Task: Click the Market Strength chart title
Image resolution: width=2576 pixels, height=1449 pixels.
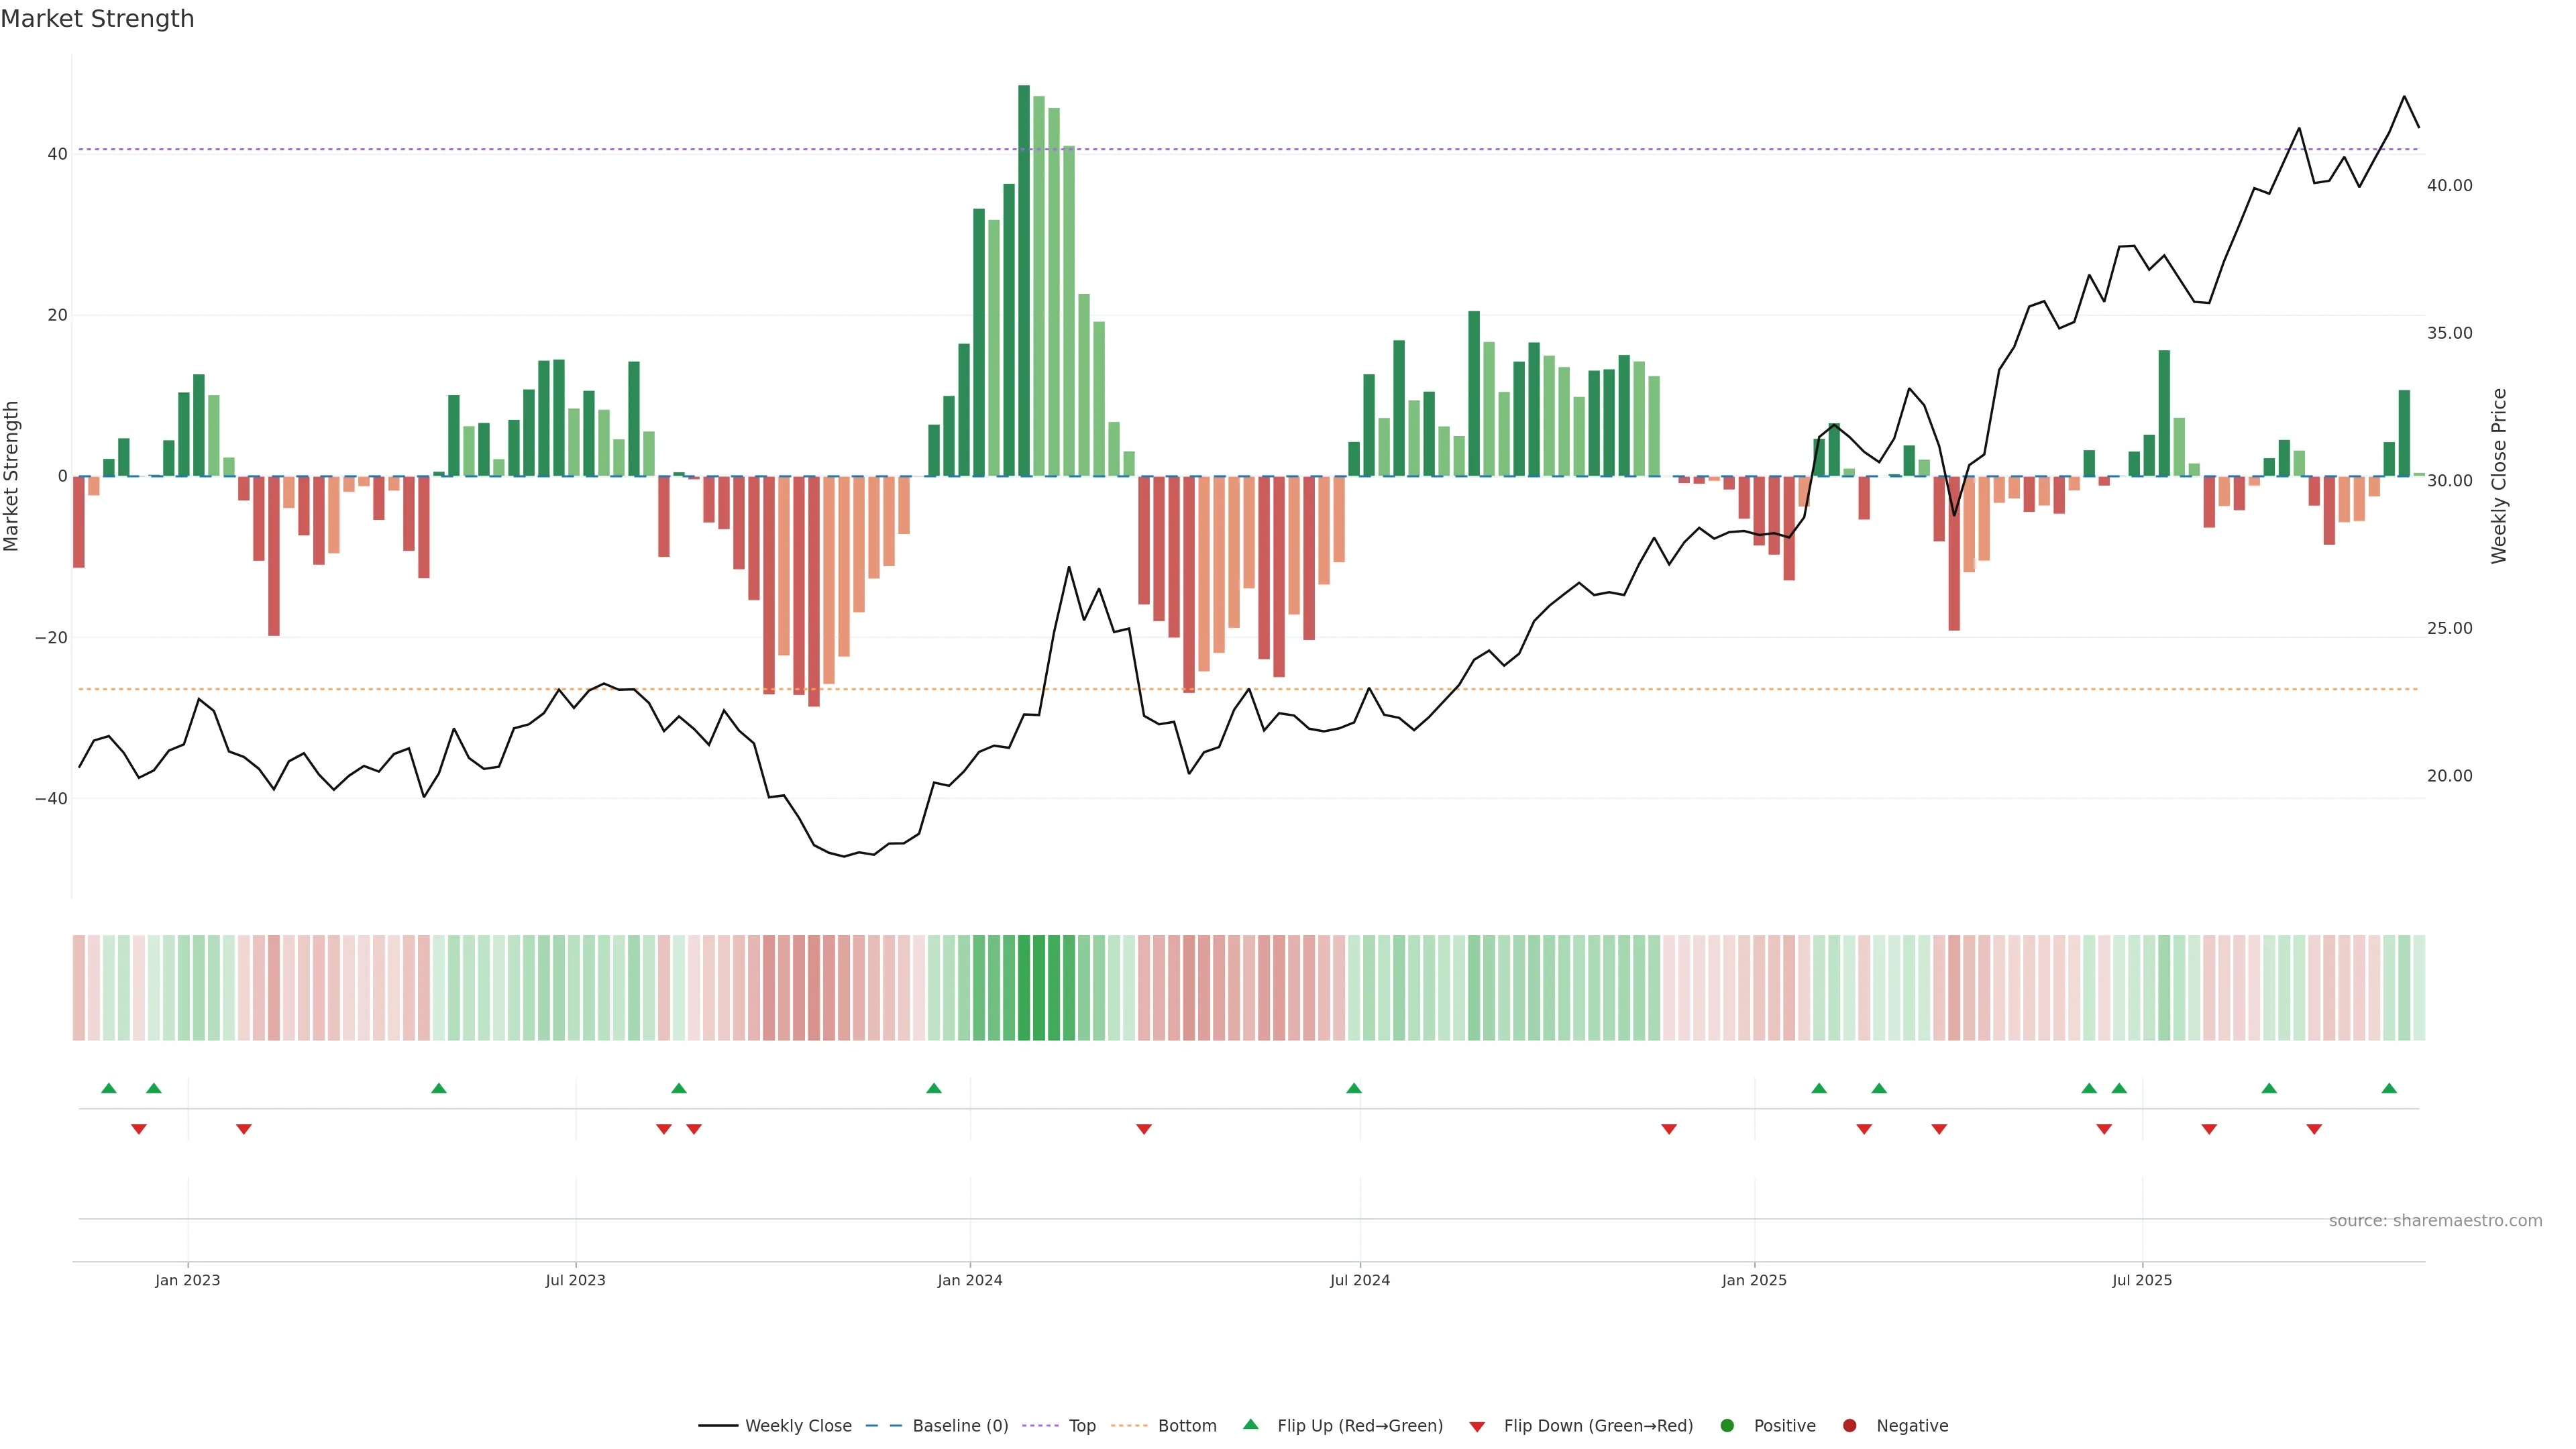Action: (97, 19)
